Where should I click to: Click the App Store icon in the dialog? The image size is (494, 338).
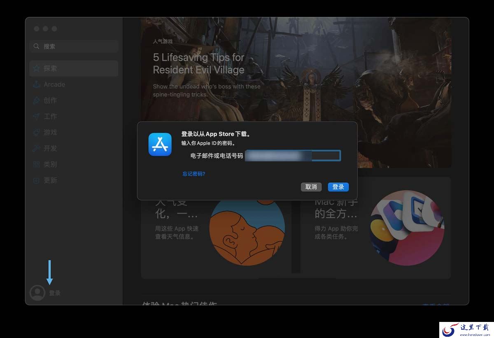(x=160, y=145)
